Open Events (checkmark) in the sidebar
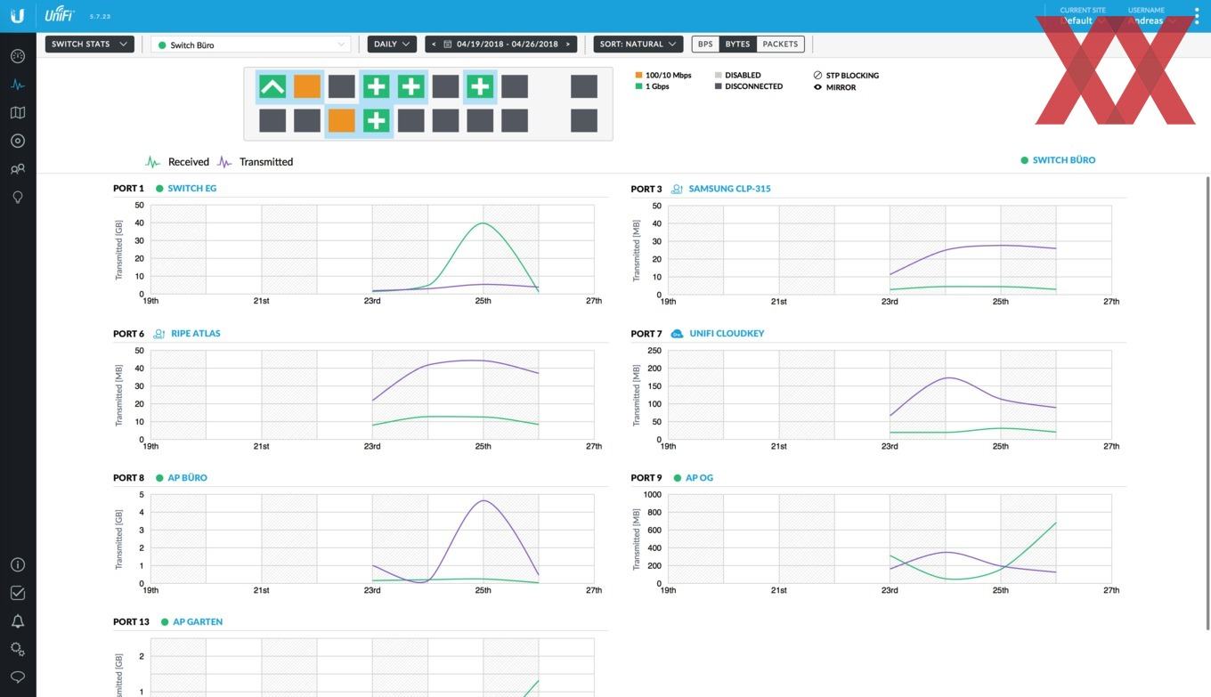Screen dimensions: 1211x697 click(18, 593)
